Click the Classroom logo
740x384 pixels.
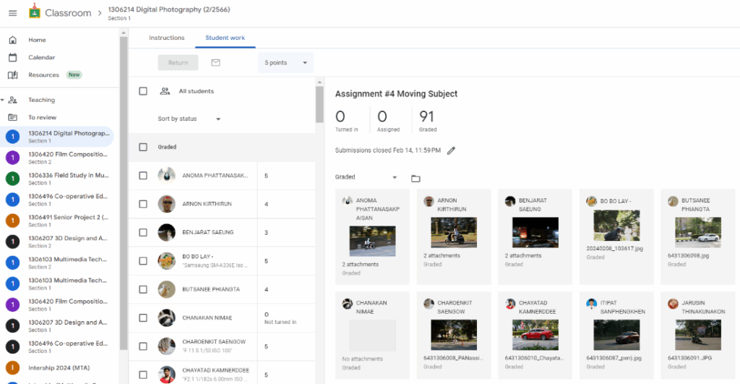tap(35, 12)
